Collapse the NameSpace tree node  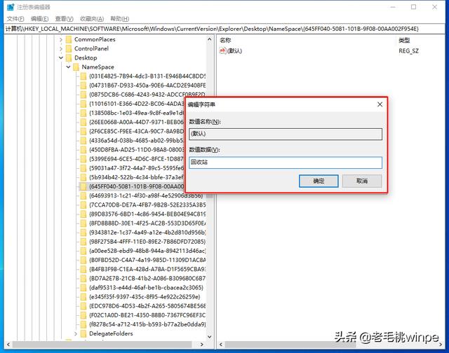(x=68, y=67)
